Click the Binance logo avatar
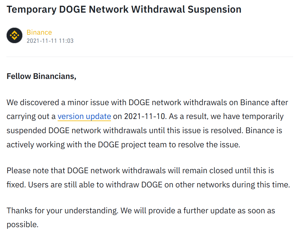 (14, 35)
